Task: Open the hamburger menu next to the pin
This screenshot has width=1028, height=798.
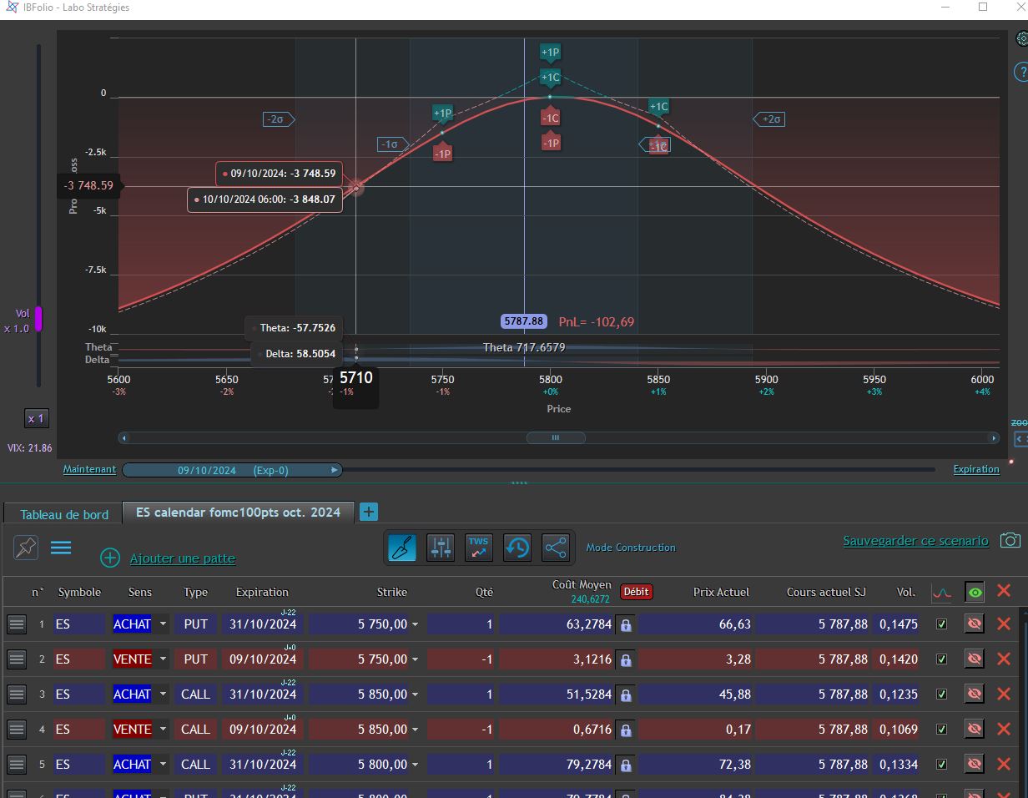Action: (x=61, y=548)
